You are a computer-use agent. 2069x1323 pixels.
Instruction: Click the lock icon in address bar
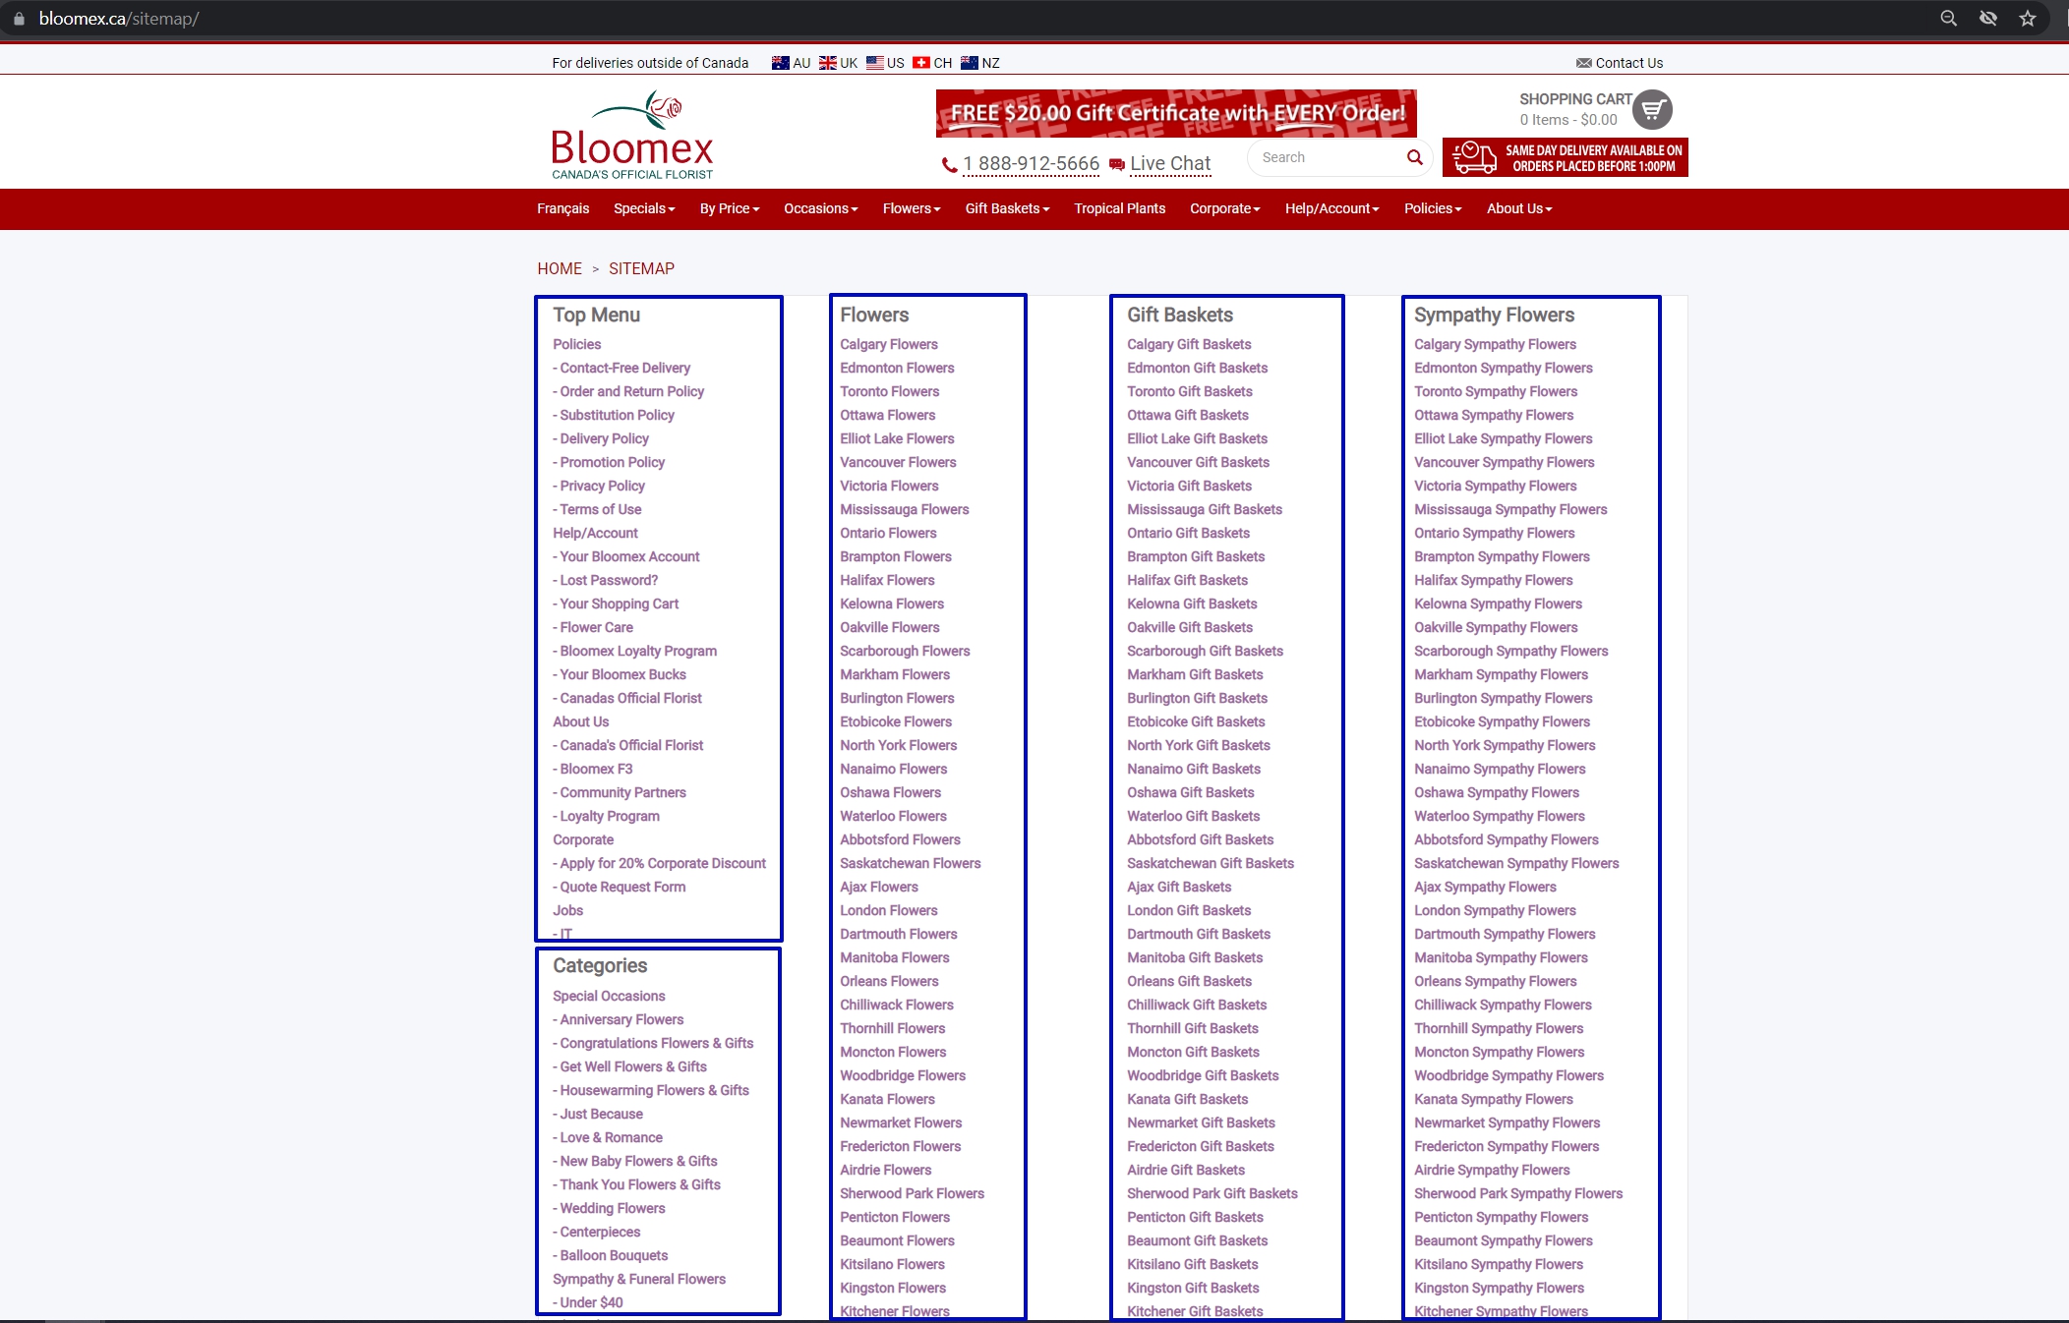coord(19,19)
